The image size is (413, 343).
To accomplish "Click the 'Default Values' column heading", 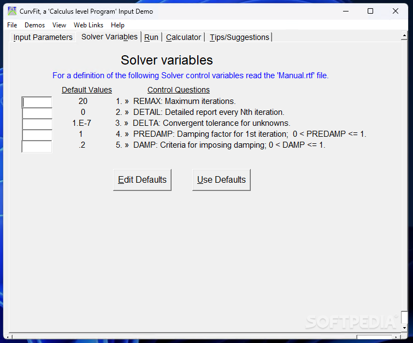I will [x=87, y=90].
